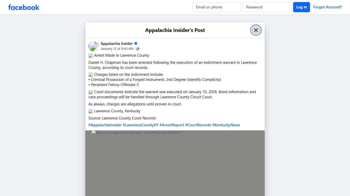Click the January 12 at 9:43 AM timestamp
The height and width of the screenshot is (196, 350).
pyautogui.click(x=117, y=49)
